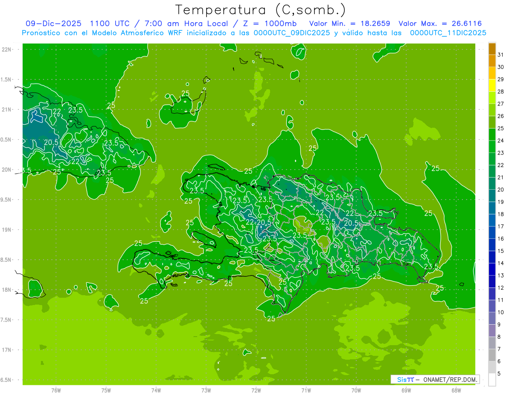Select the 'Z = 1000mb' level label
Image resolution: width=512 pixels, height=396 pixels.
click(x=270, y=23)
